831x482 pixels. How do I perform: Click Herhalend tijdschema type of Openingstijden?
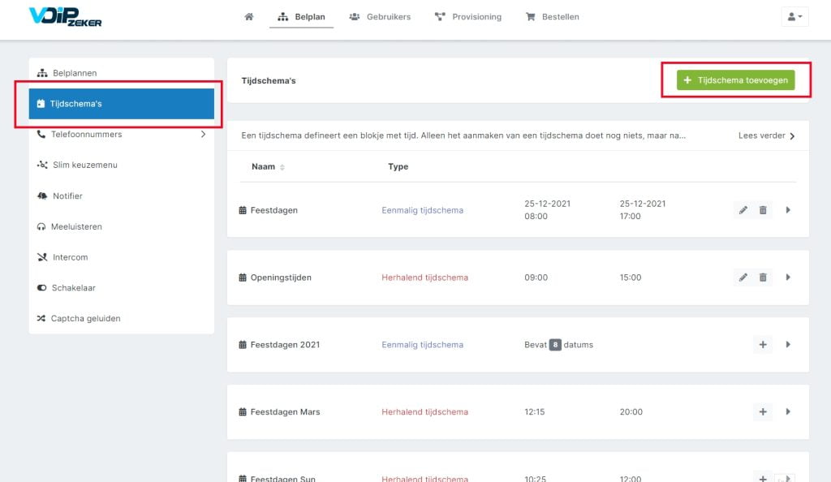(425, 278)
